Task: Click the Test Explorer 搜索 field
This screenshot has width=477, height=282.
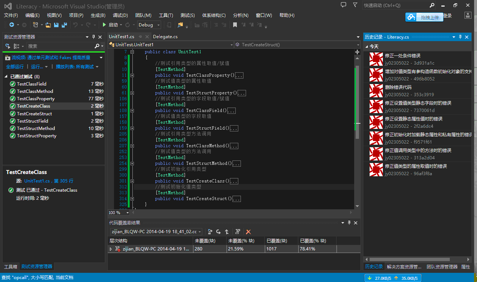Action: (60, 46)
